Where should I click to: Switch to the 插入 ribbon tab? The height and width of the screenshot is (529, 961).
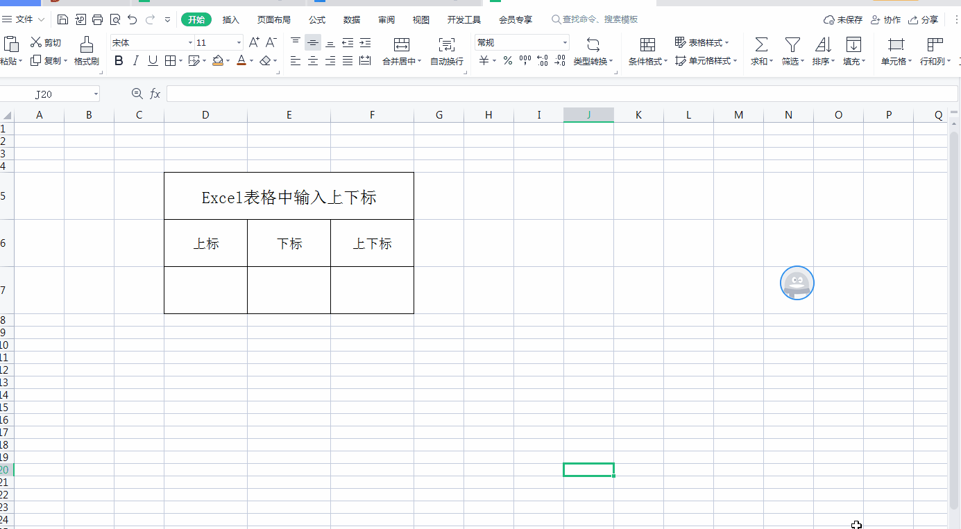[230, 19]
